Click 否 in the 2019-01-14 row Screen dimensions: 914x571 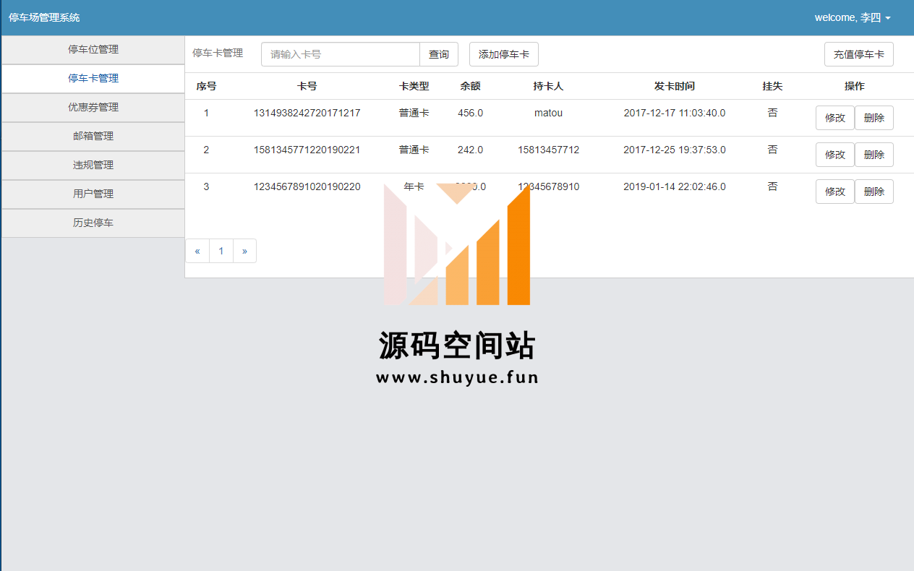coord(772,186)
